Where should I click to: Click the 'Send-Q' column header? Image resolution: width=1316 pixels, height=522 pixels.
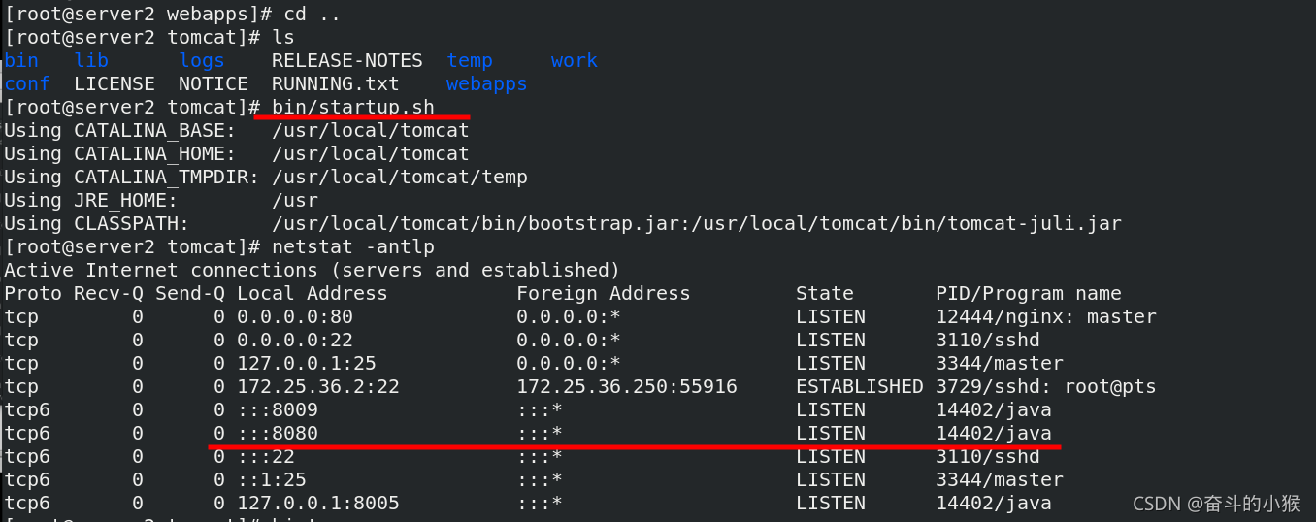(190, 293)
